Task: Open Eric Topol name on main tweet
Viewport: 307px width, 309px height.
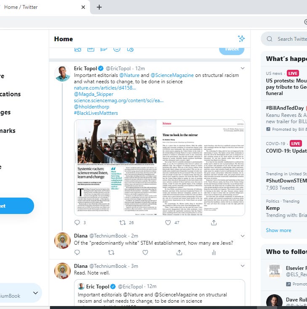Action: point(85,69)
